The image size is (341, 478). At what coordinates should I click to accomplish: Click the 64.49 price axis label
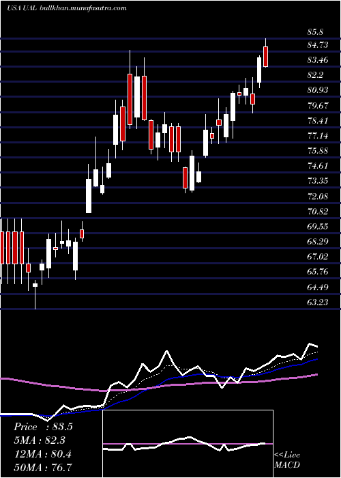318,287
